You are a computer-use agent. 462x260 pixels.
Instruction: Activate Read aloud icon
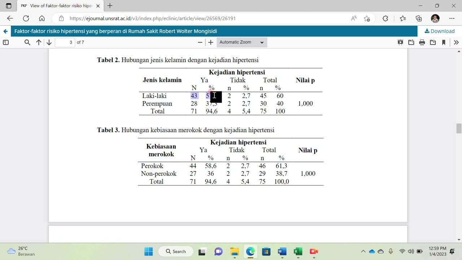click(x=354, y=18)
